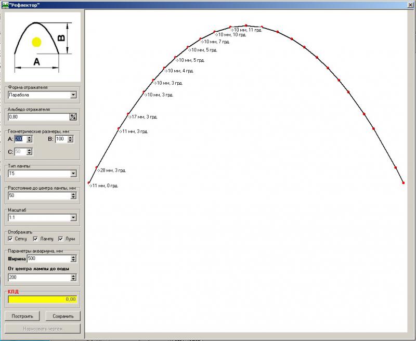Toggle the Сетку display checkbox
416x341 pixels.
click(11, 239)
